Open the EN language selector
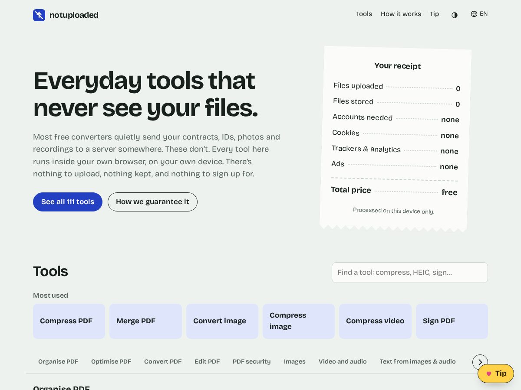This screenshot has width=521, height=390. coord(479,14)
